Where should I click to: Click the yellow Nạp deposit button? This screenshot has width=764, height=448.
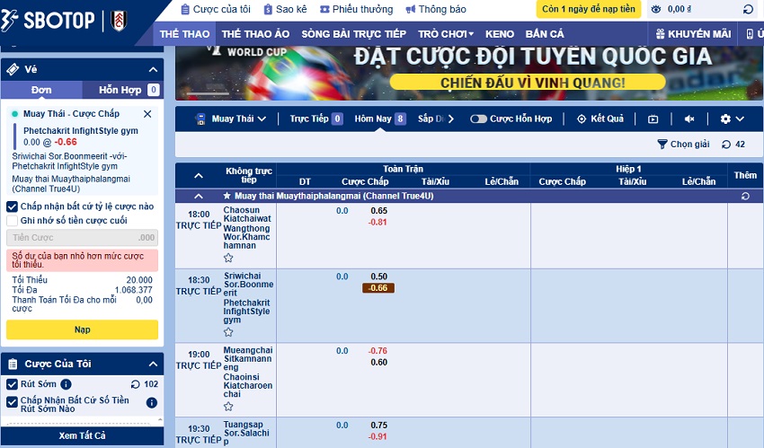pos(82,329)
